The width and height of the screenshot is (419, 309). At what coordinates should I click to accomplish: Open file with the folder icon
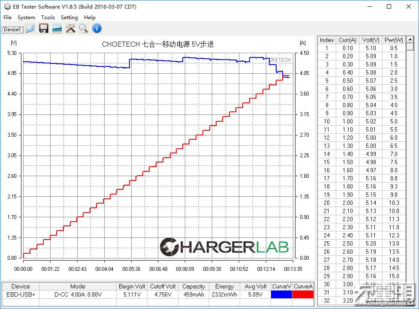[30, 28]
